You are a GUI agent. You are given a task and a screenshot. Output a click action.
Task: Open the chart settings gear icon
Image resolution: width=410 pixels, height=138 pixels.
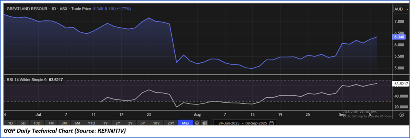pyautogui.click(x=402, y=115)
